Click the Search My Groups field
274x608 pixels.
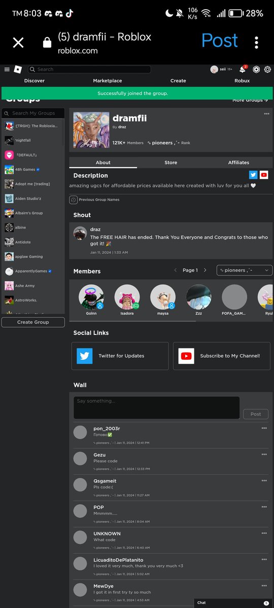click(33, 113)
